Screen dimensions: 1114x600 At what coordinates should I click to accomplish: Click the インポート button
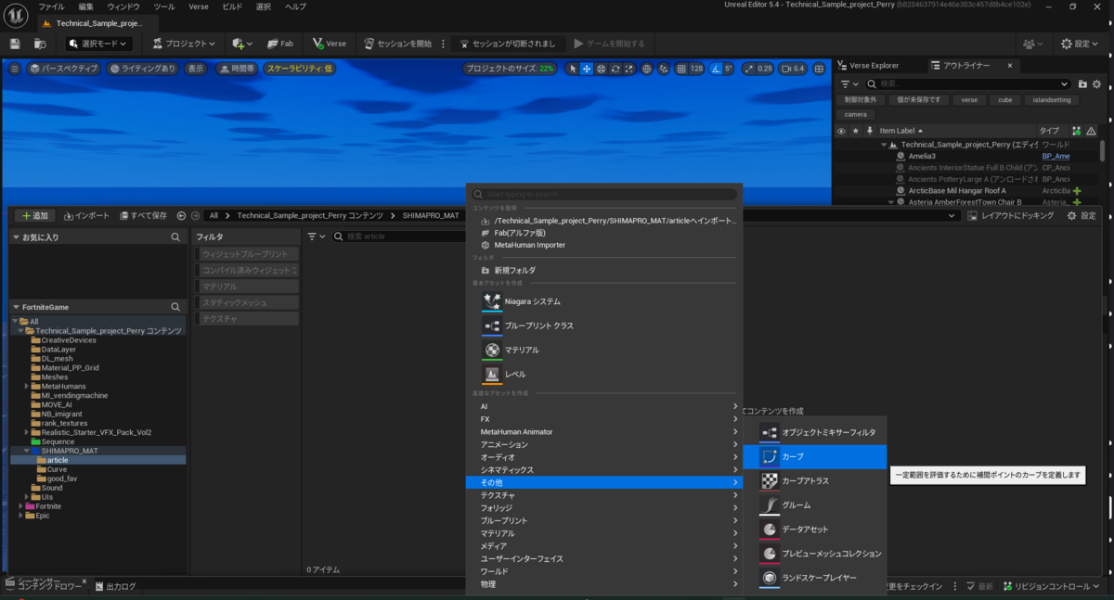[86, 215]
